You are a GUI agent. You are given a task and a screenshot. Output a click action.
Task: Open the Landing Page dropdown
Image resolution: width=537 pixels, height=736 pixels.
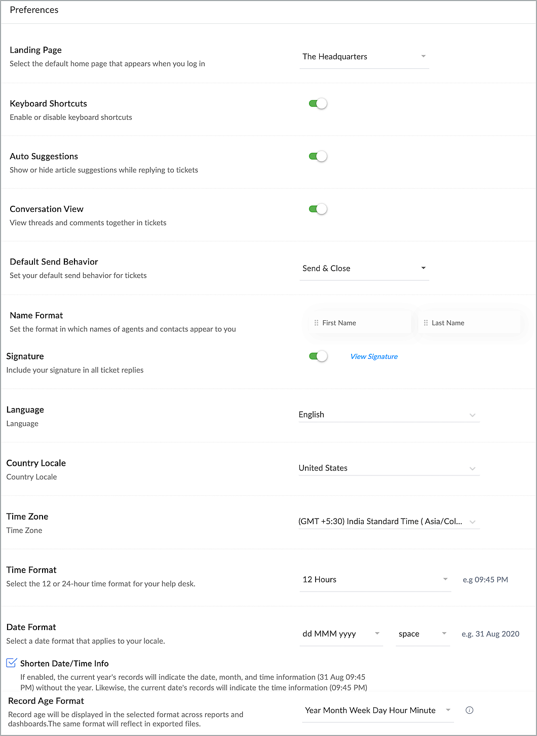[364, 57]
